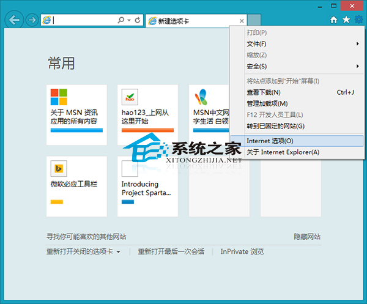Close the Internet Explorer window

point(352,6)
